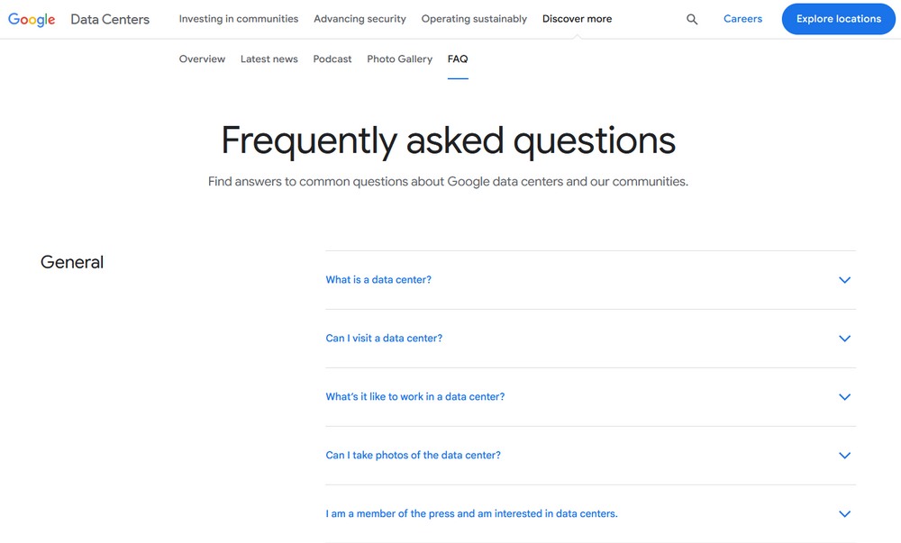
Task: Click chevron beside 'What is a data center?'
Action: [844, 280]
